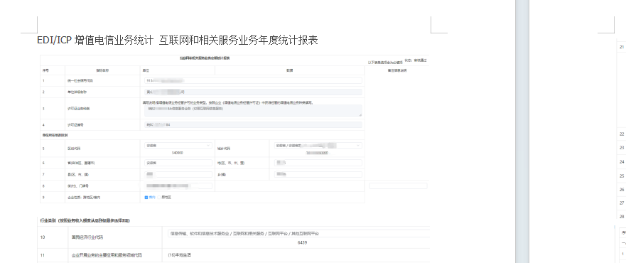Viewport: 626px width, 263px height.
Task: Open the 城乡代码 dropdown in row 5
Action: [318, 146]
